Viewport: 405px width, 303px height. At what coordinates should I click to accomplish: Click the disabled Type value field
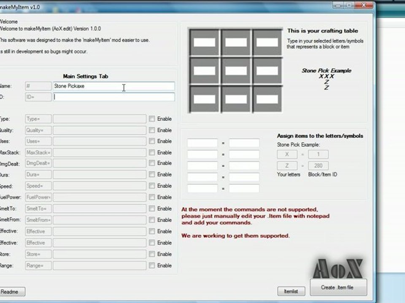[x=100, y=119]
